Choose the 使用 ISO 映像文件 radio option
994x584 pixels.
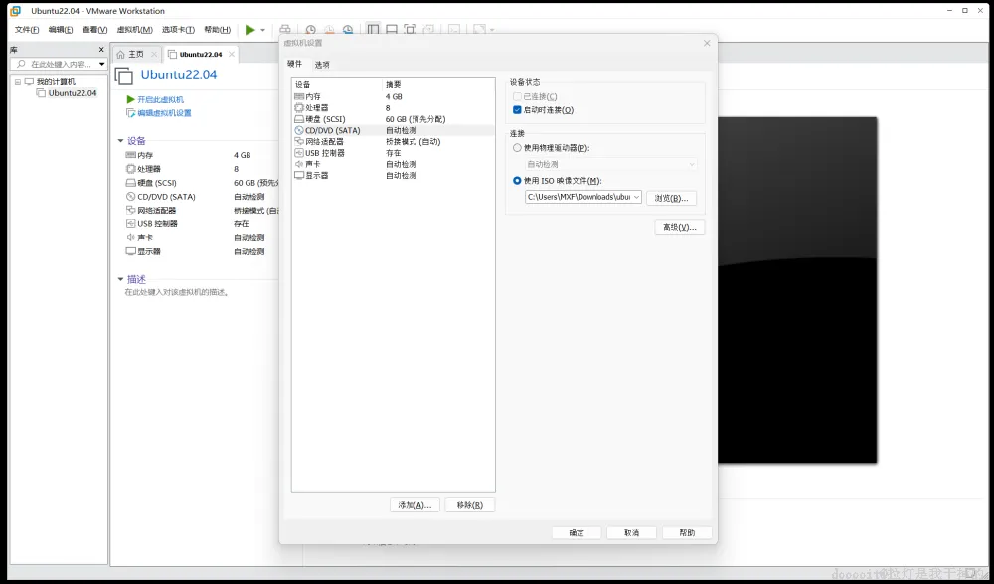point(517,181)
